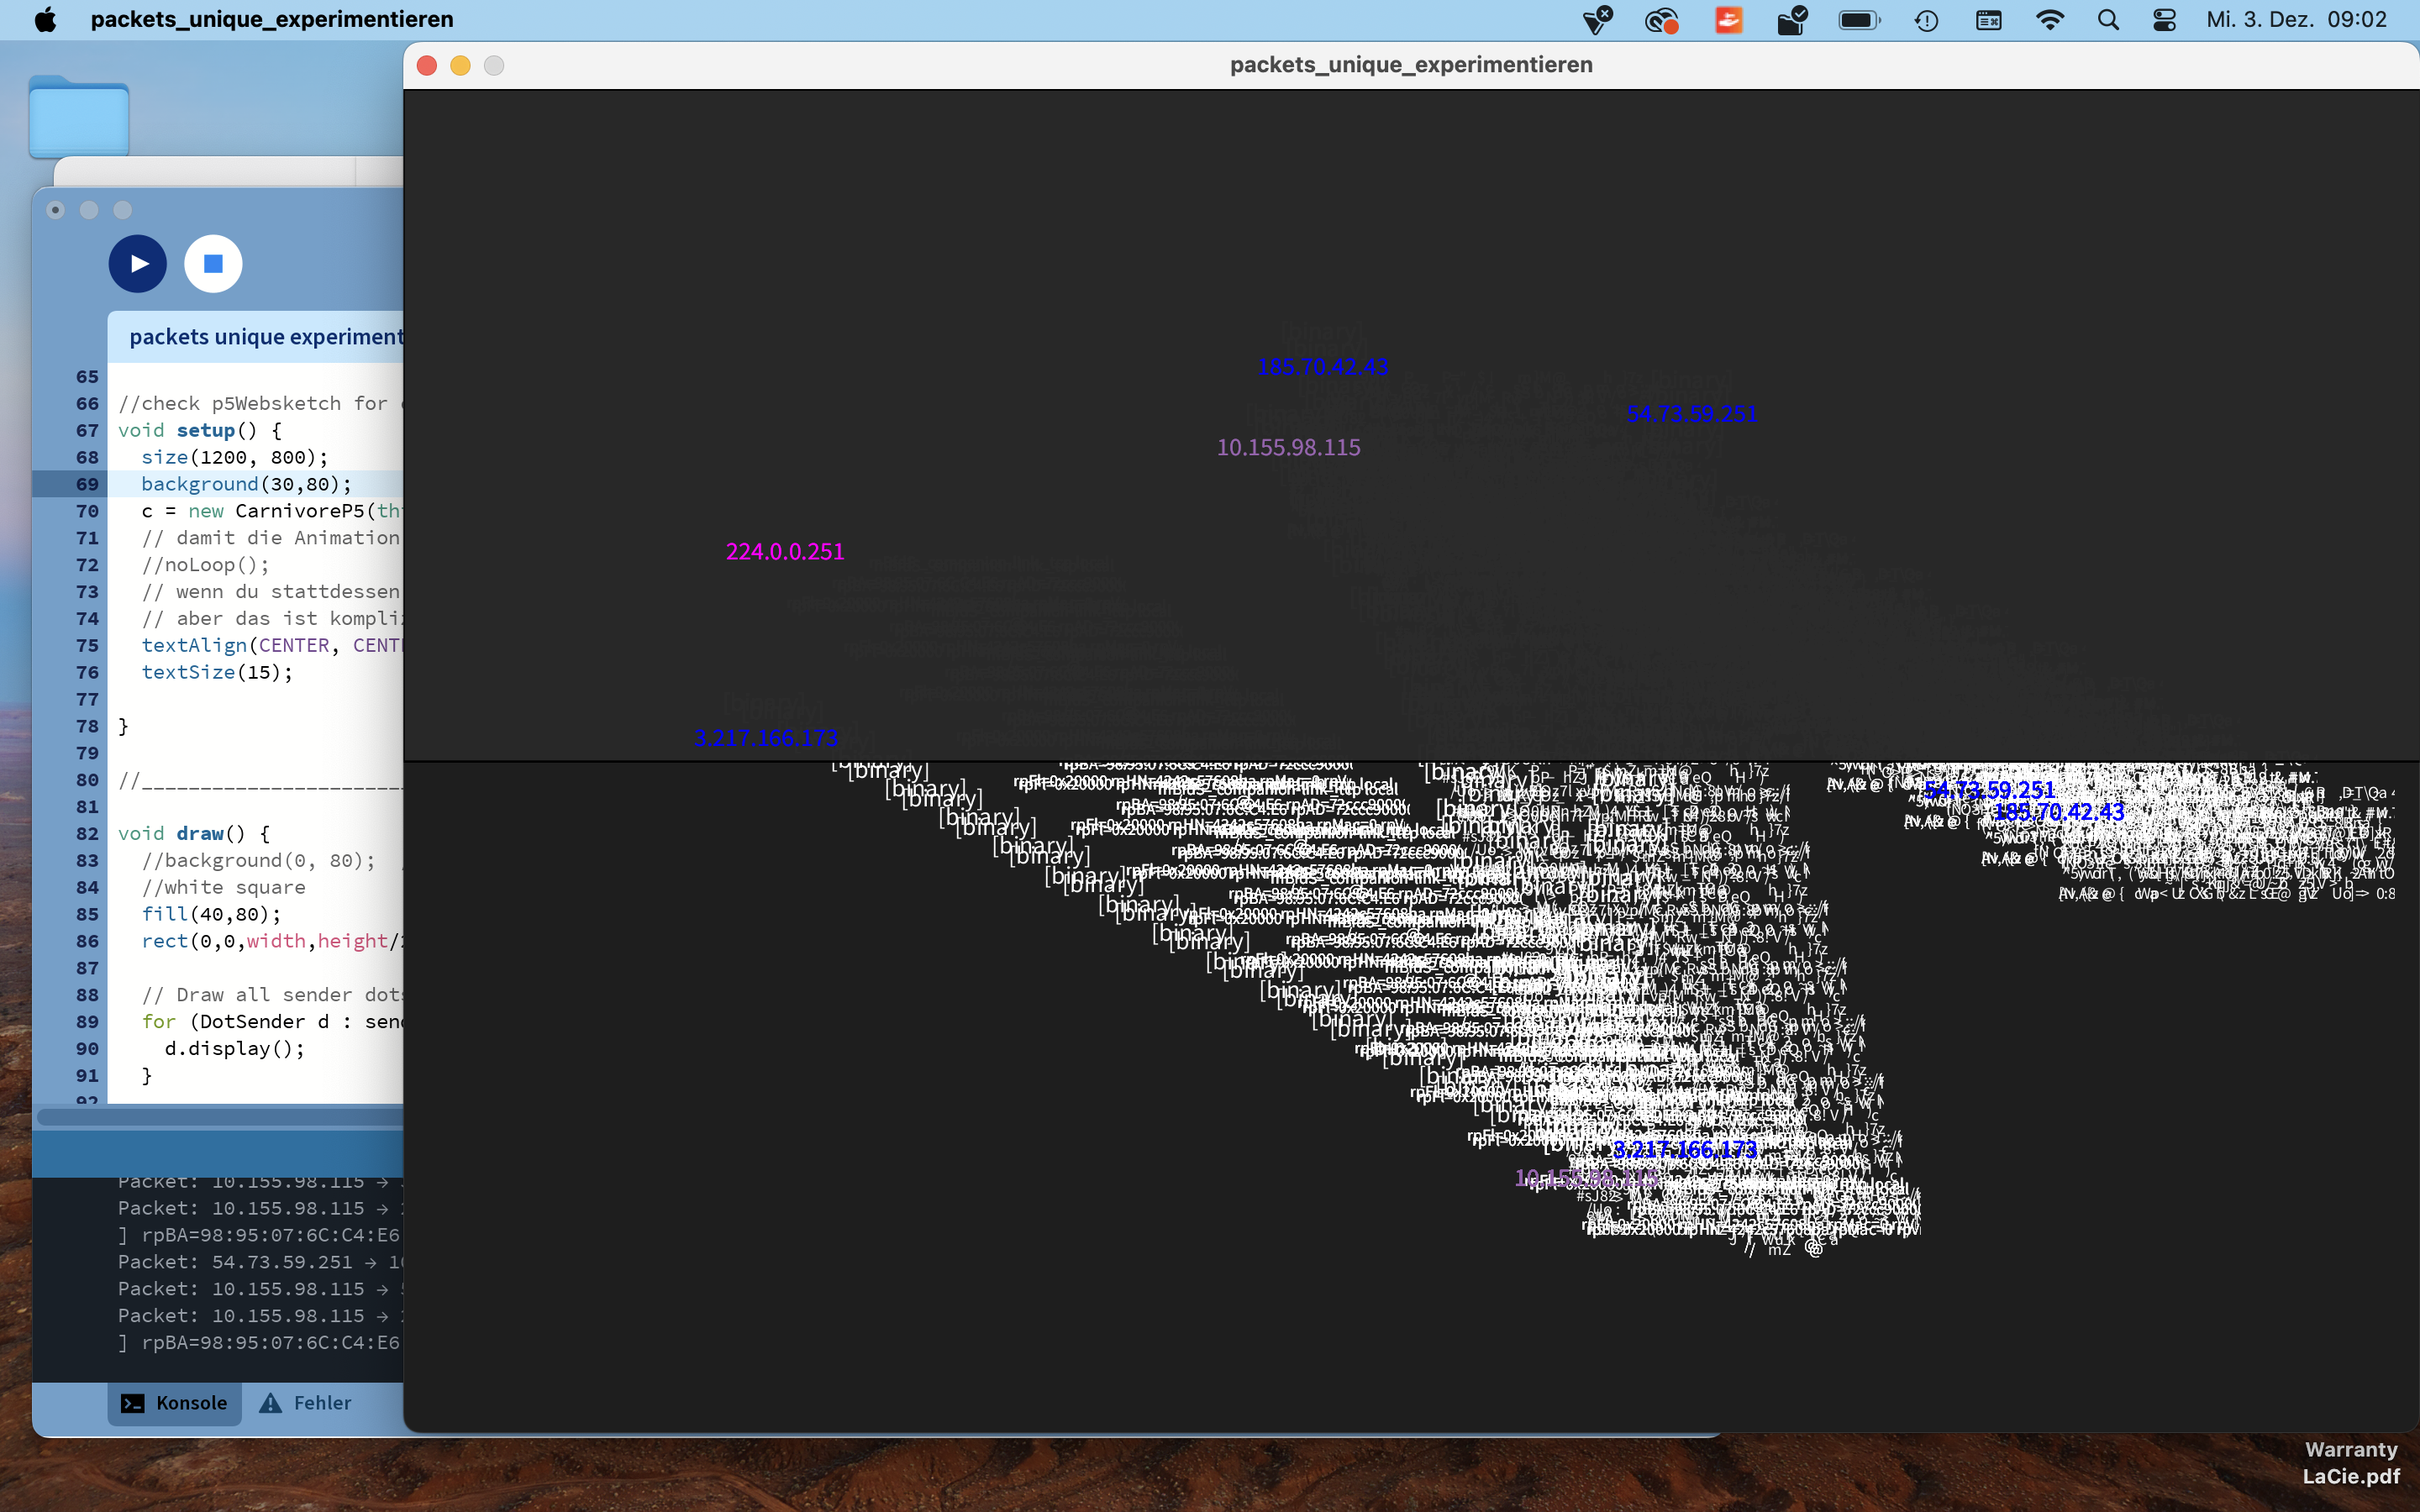Open packets_unique_experimentieren app menu
The image size is (2420, 1512).
[x=271, y=20]
